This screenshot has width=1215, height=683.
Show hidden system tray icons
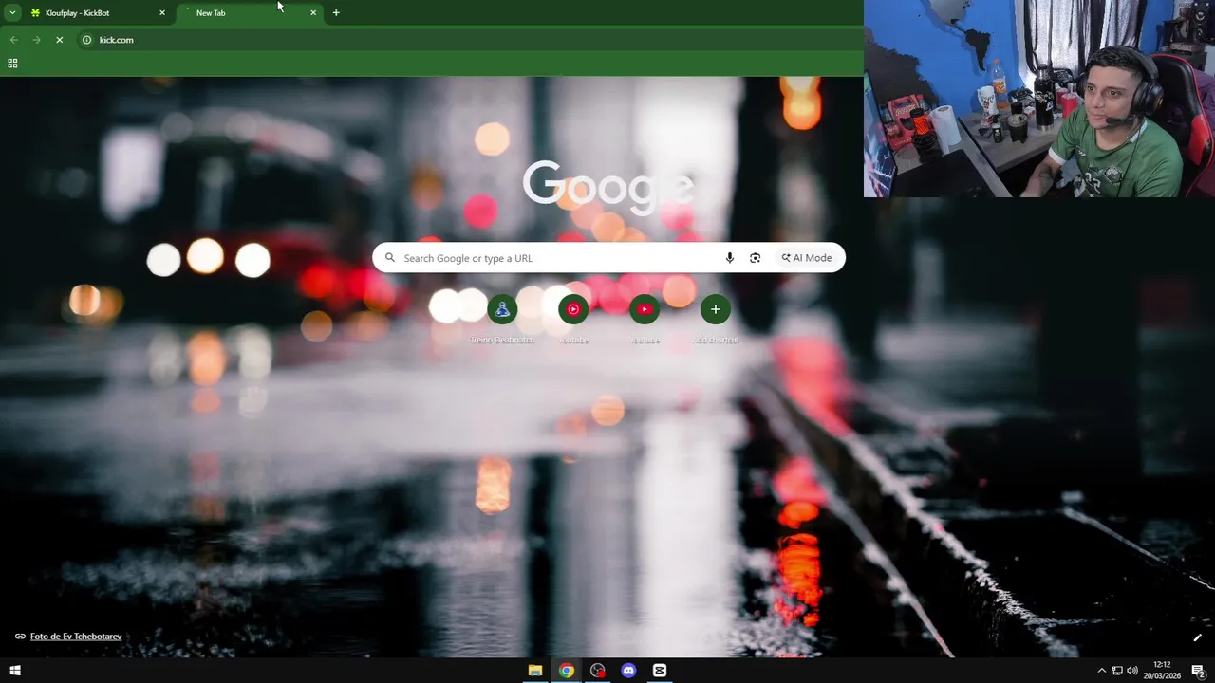click(x=1101, y=671)
